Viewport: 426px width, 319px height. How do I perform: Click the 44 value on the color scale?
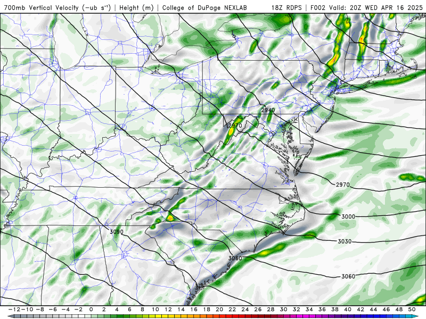(x=373, y=309)
